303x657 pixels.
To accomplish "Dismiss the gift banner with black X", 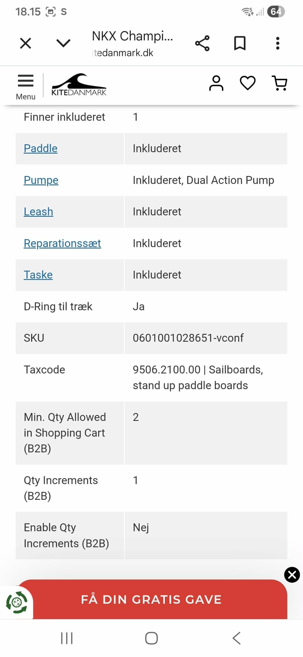I will click(292, 575).
